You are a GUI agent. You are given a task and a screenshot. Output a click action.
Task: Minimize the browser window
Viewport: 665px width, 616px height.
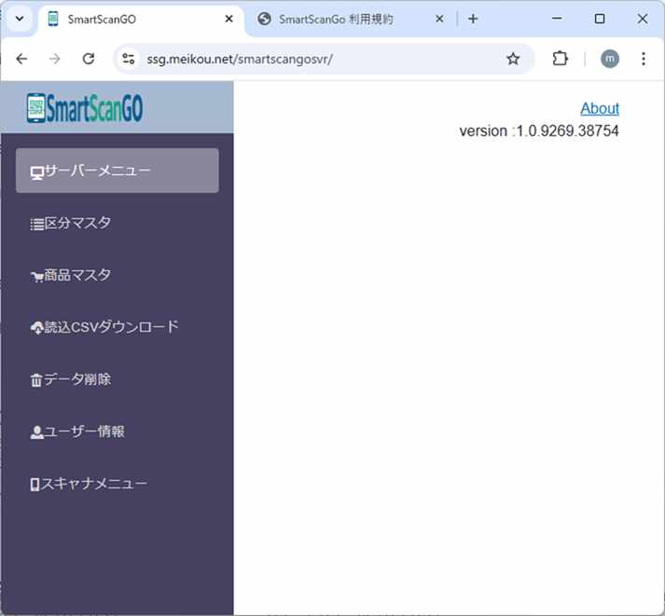pos(557,19)
